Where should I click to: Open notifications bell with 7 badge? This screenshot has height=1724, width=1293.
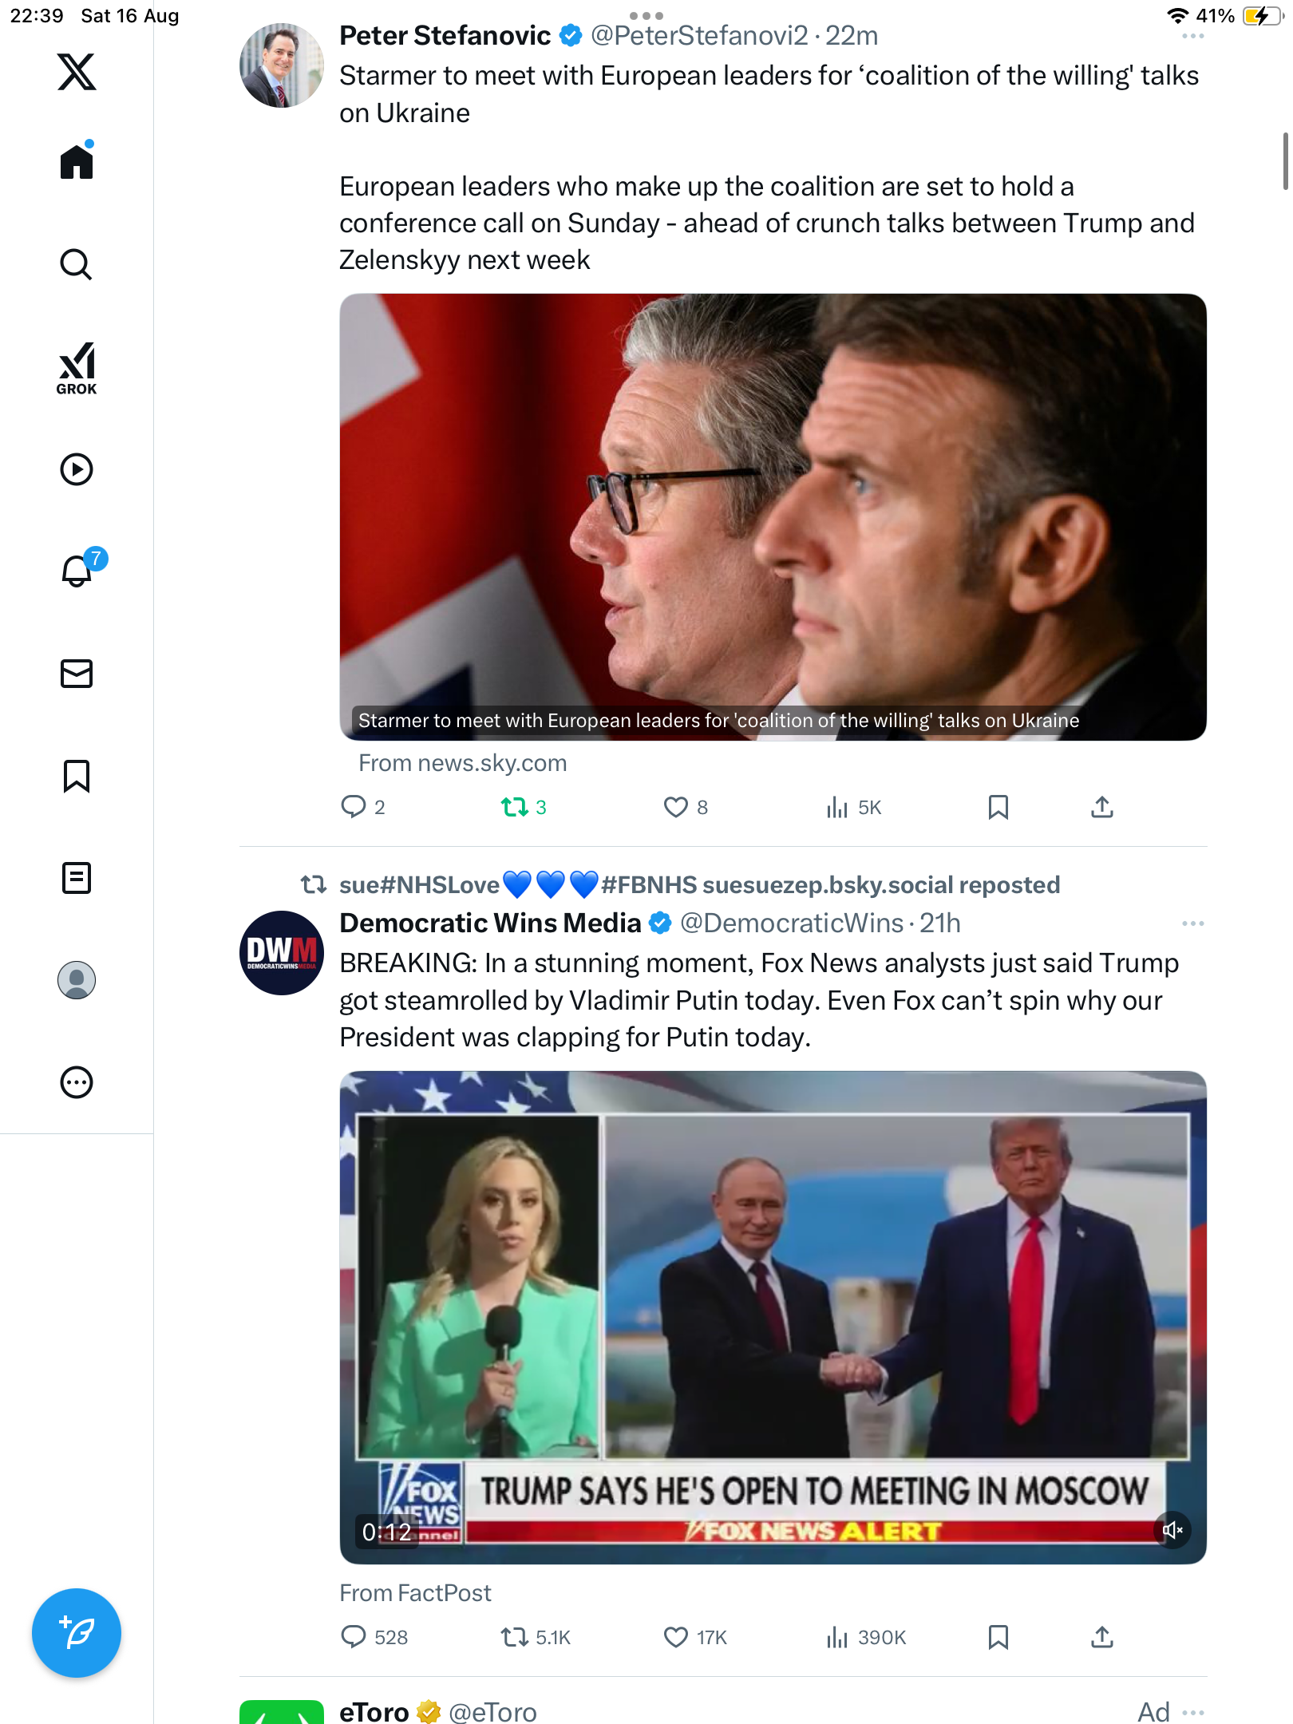pos(78,571)
